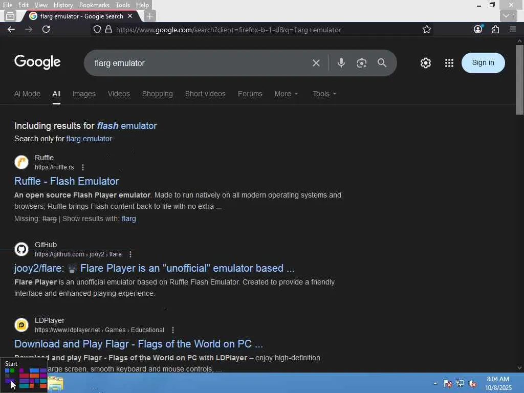Click the page vertical scrollbar thumb
Image resolution: width=524 pixels, height=393 pixels.
[519, 79]
